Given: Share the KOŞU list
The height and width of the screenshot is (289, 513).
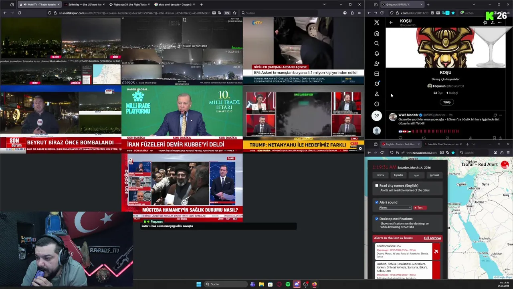Looking at the screenshot, I should pos(493,22).
